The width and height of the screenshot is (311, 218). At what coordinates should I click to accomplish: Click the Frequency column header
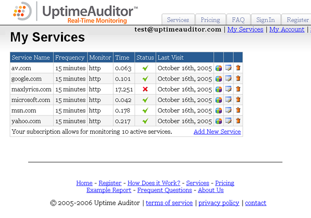(70, 58)
